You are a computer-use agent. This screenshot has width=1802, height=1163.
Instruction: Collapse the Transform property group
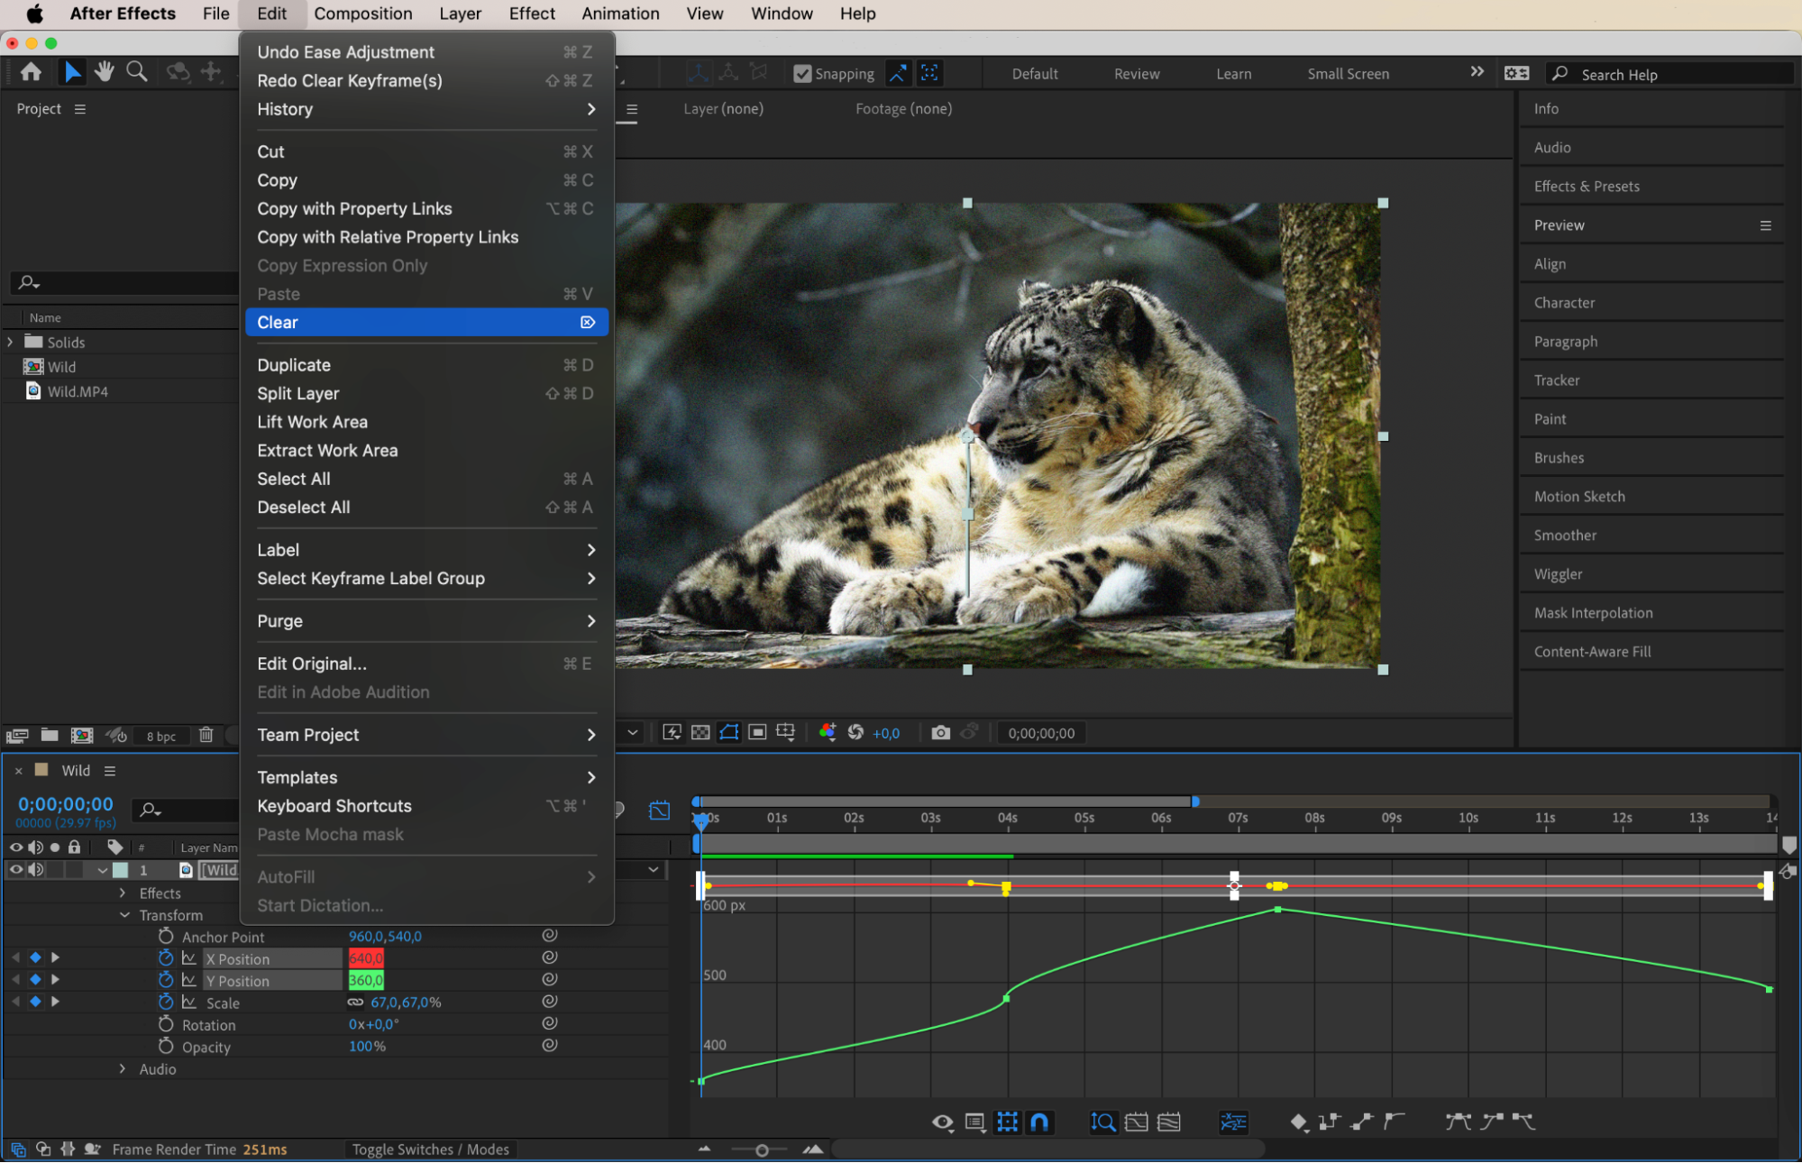[124, 915]
